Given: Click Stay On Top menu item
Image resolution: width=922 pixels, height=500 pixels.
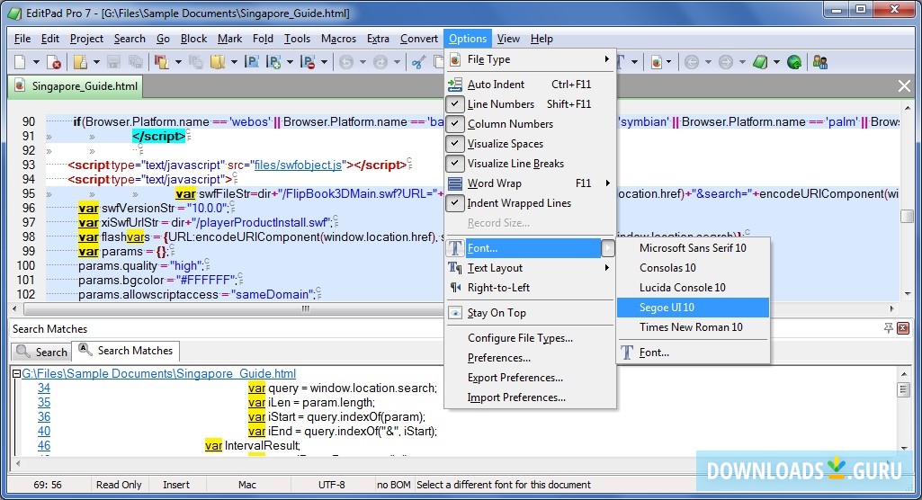Looking at the screenshot, I should point(530,313).
